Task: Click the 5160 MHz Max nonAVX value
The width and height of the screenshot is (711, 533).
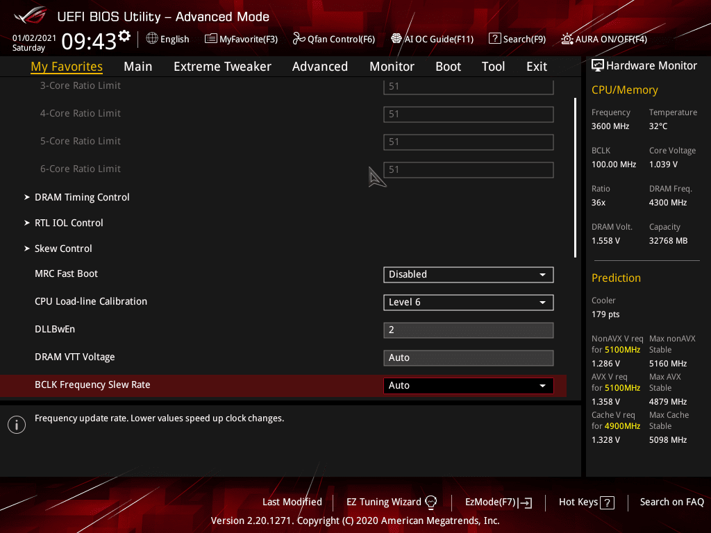Action: [x=668, y=364]
